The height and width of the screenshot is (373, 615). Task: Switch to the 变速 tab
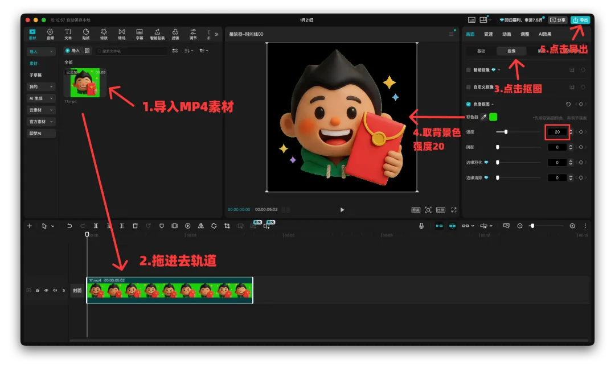coord(488,34)
